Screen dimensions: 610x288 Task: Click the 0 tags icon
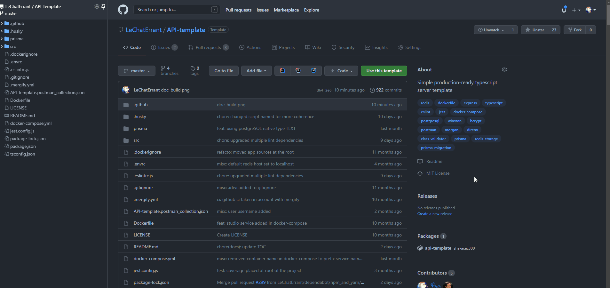point(193,68)
